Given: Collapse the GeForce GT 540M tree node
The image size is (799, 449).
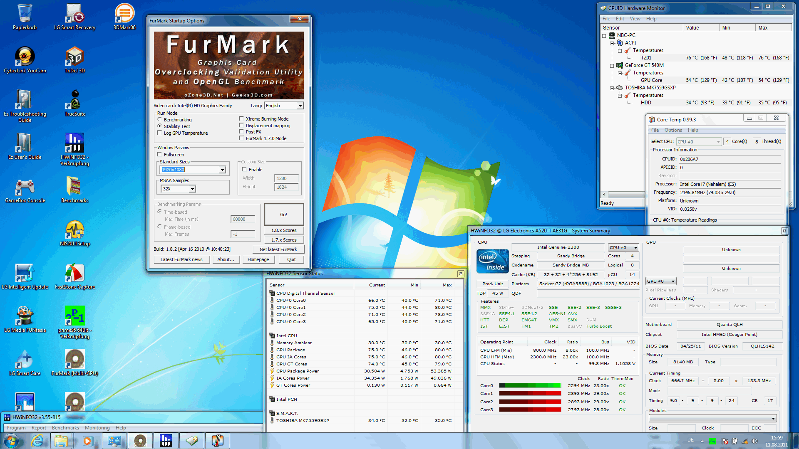Looking at the screenshot, I should [x=612, y=65].
